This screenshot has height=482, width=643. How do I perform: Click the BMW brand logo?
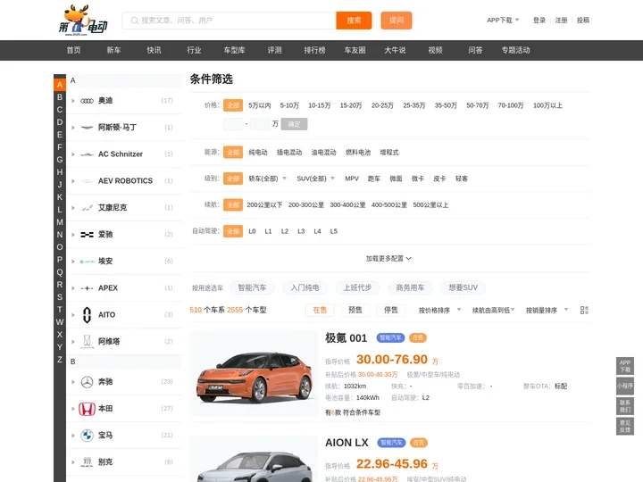tap(87, 436)
